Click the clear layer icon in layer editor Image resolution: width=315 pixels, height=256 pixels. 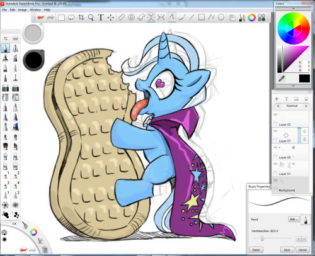306,99
